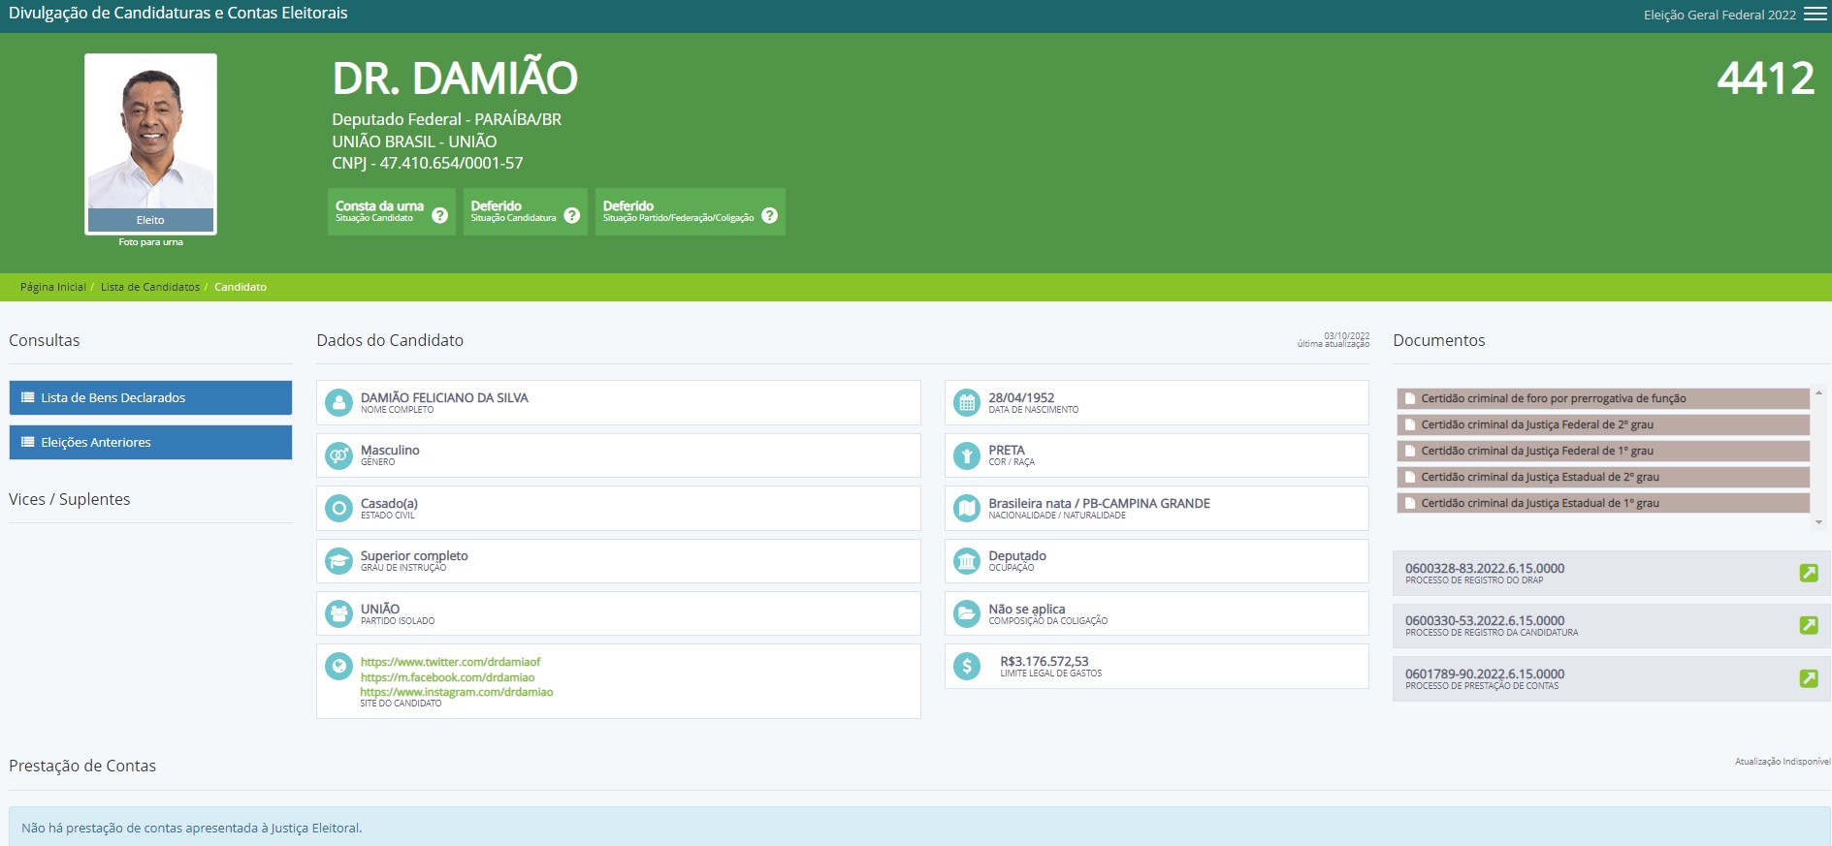The width and height of the screenshot is (1832, 846).
Task: Open external link for Processo de Registro da Candidatura
Action: 1808,625
